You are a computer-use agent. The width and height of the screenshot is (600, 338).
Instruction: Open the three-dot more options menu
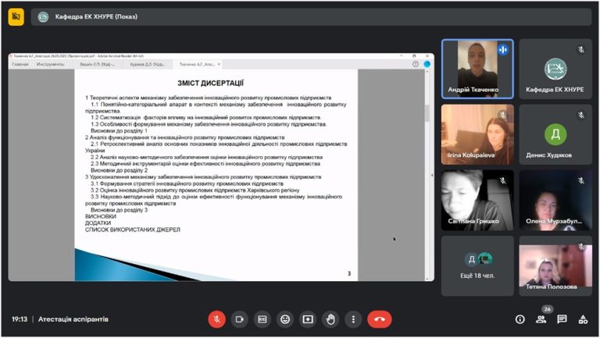pyautogui.click(x=353, y=319)
